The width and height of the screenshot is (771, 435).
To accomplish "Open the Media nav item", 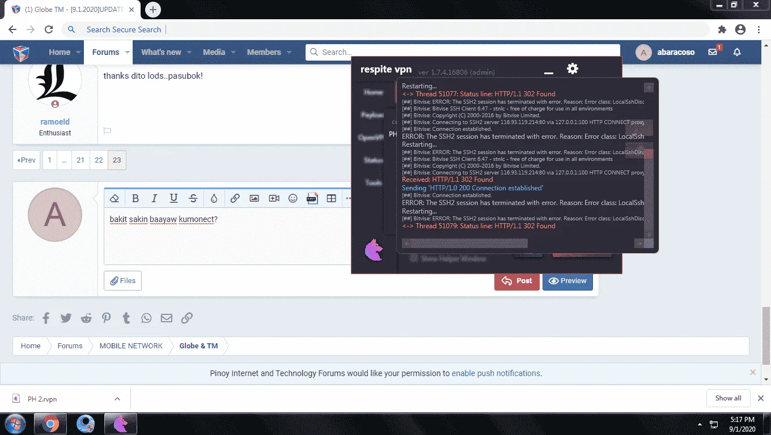I will (214, 52).
